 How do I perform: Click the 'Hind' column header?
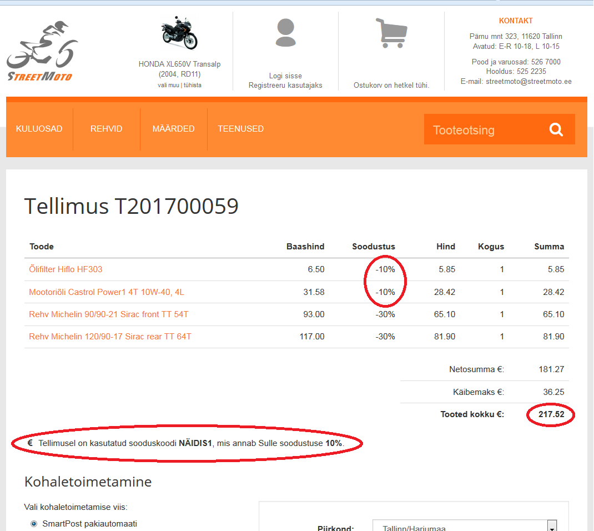click(445, 247)
